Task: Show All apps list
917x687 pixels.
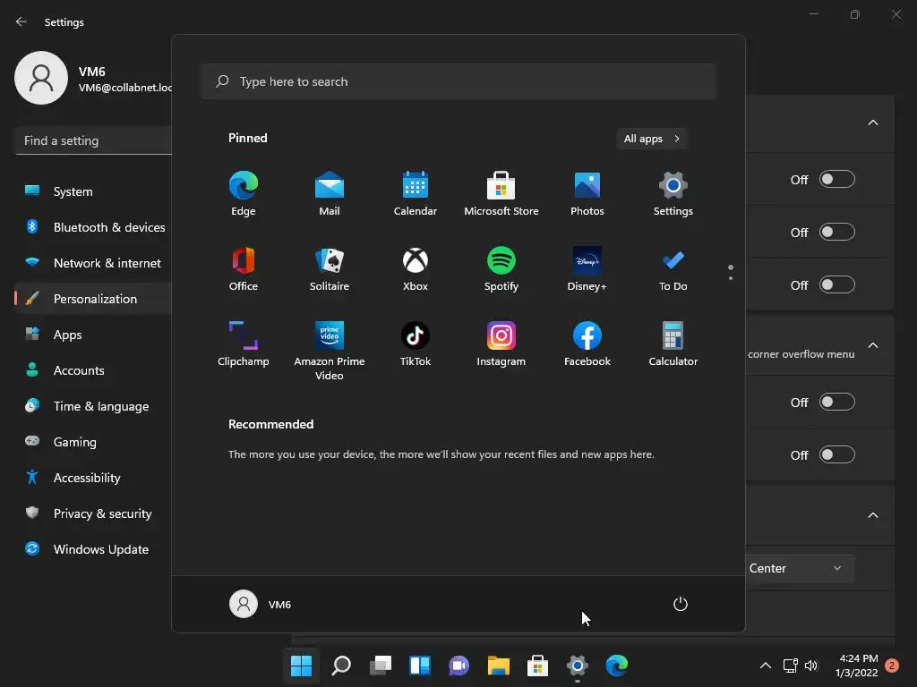Action: (652, 139)
